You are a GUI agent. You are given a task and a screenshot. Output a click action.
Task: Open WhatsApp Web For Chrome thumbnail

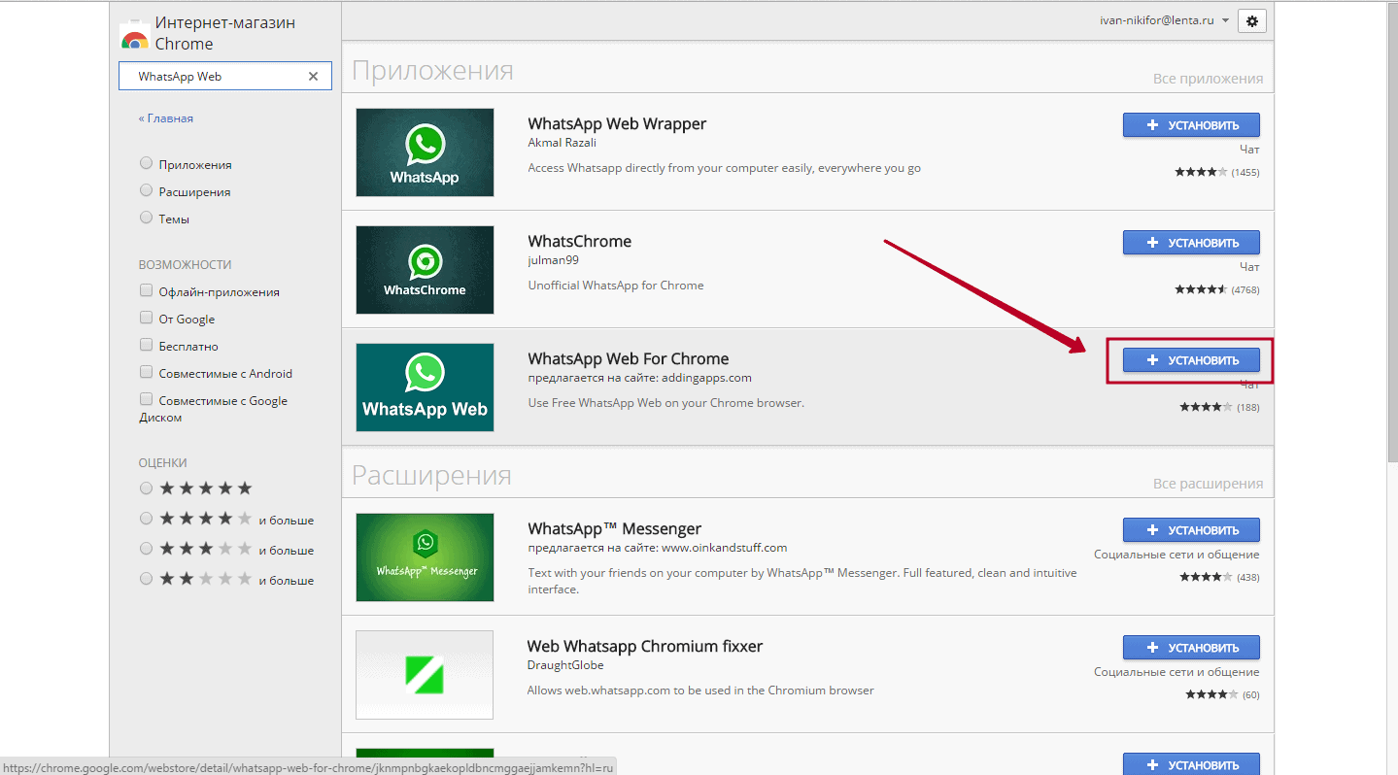tap(425, 387)
